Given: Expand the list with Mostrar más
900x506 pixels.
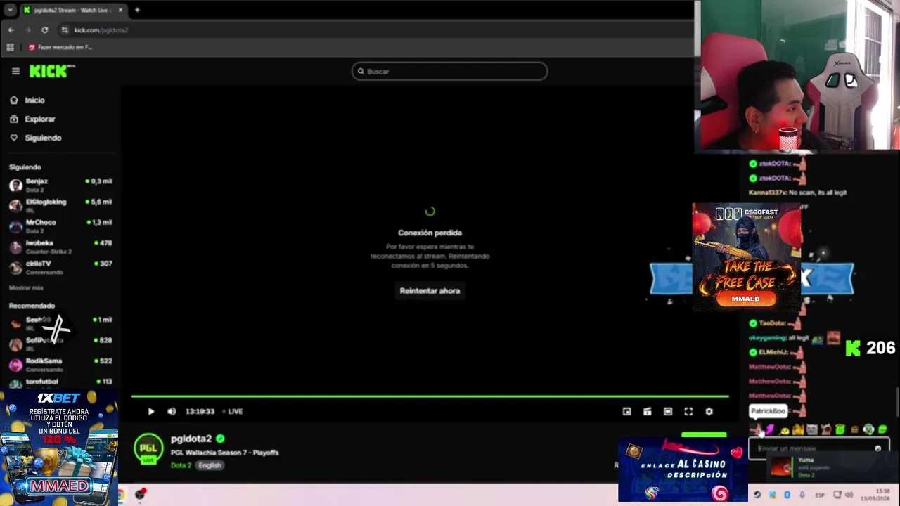Looking at the screenshot, I should (x=26, y=288).
